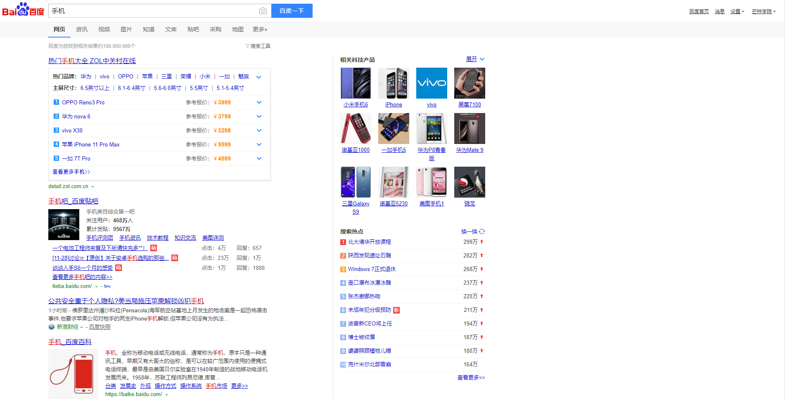Open hot topic Windows 7正式退休
The height and width of the screenshot is (401, 785).
372,269
